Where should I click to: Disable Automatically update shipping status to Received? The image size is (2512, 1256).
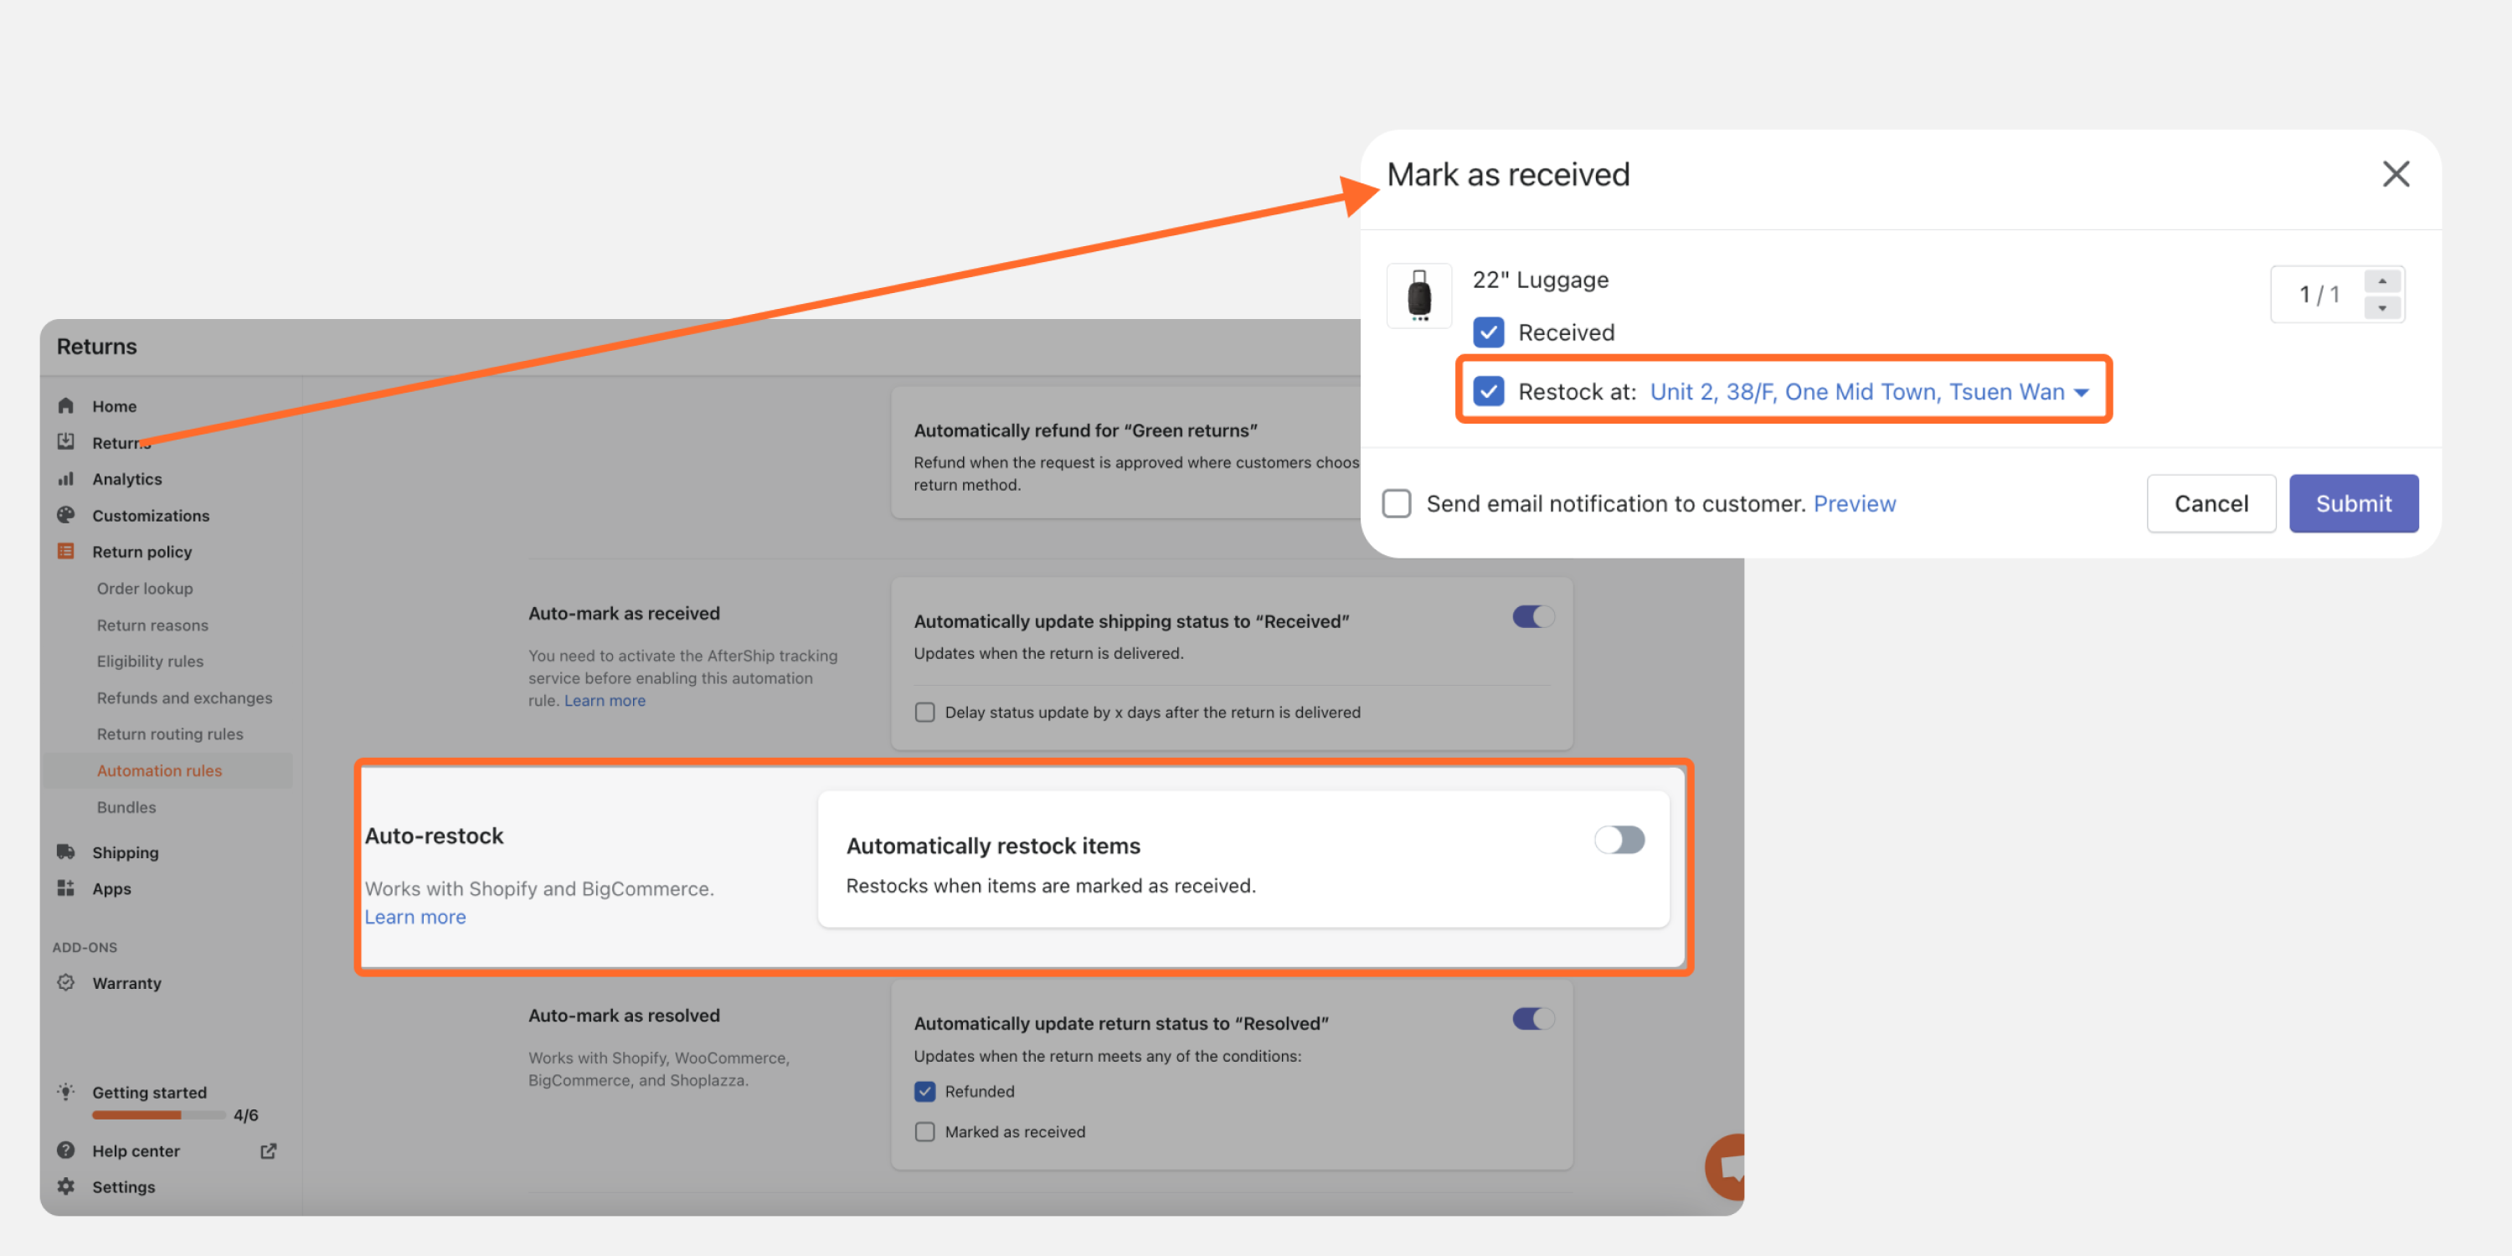coord(1533,616)
